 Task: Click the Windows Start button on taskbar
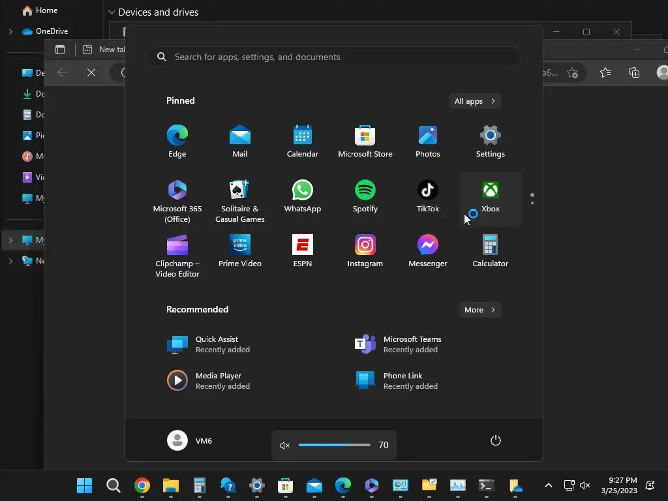coord(84,485)
